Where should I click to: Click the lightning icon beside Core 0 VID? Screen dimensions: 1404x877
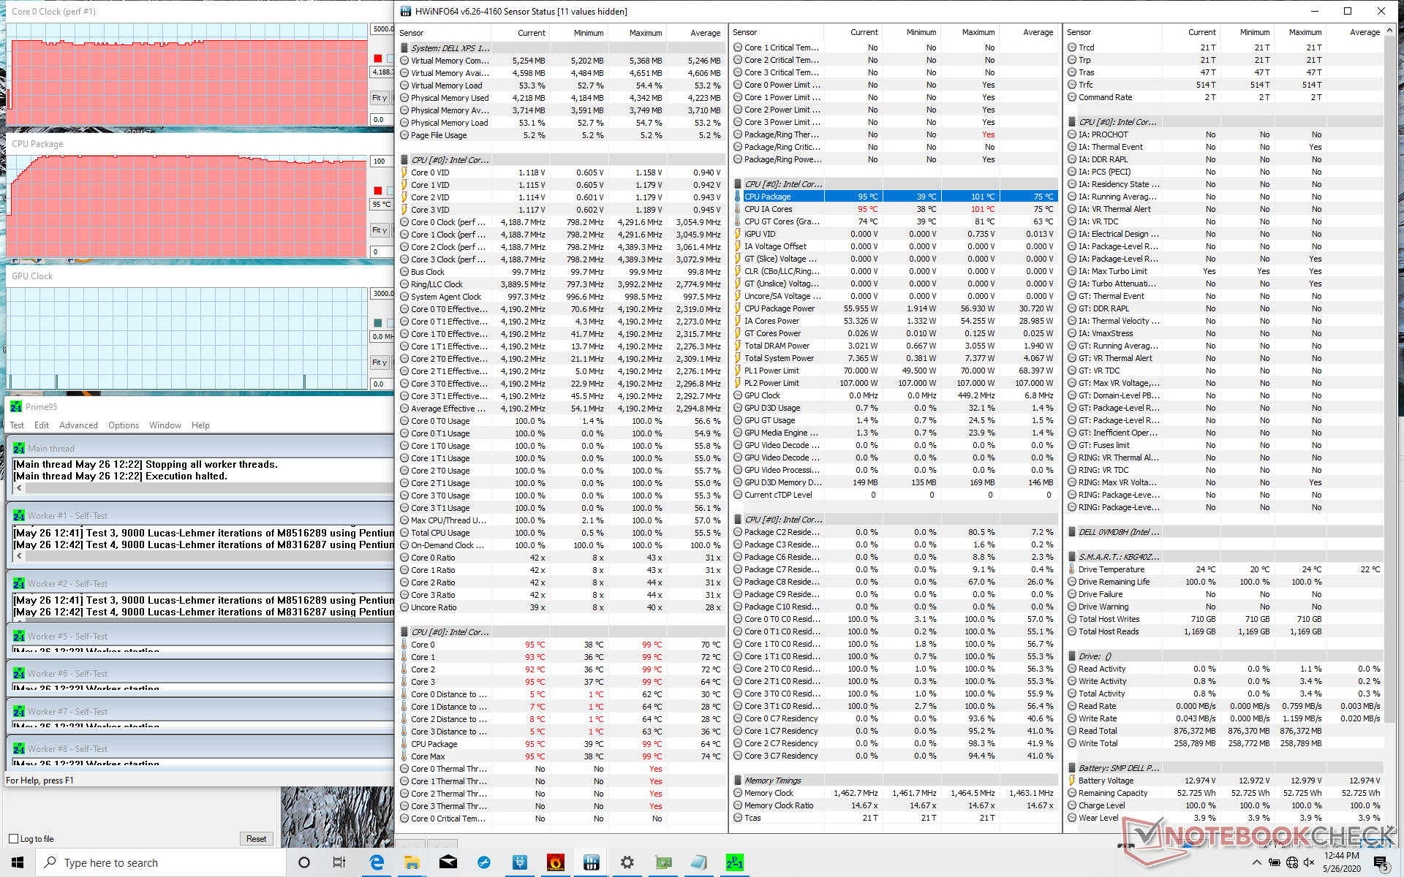click(404, 172)
